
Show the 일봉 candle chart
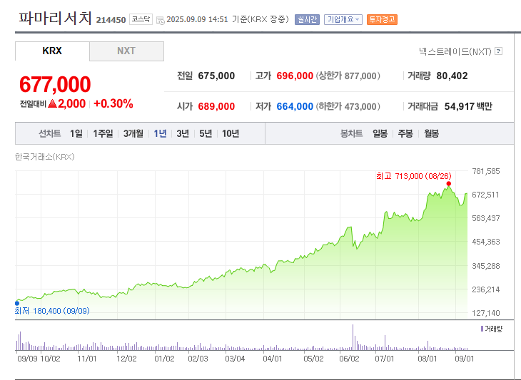(380, 133)
